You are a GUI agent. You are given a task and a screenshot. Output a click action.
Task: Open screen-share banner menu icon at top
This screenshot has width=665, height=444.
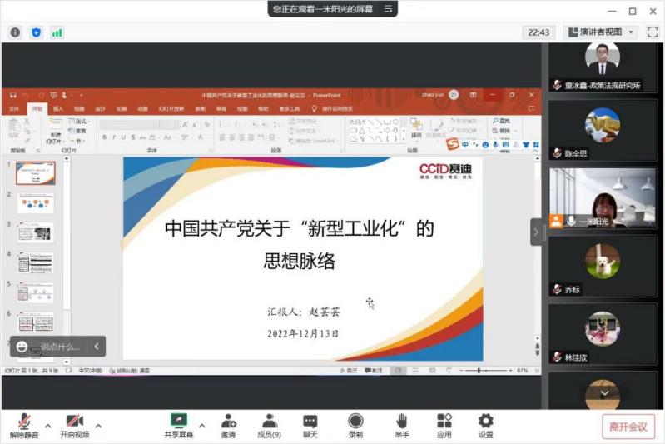coord(387,9)
